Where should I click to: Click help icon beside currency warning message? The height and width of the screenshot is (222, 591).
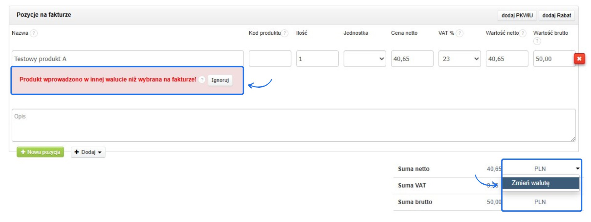(202, 80)
